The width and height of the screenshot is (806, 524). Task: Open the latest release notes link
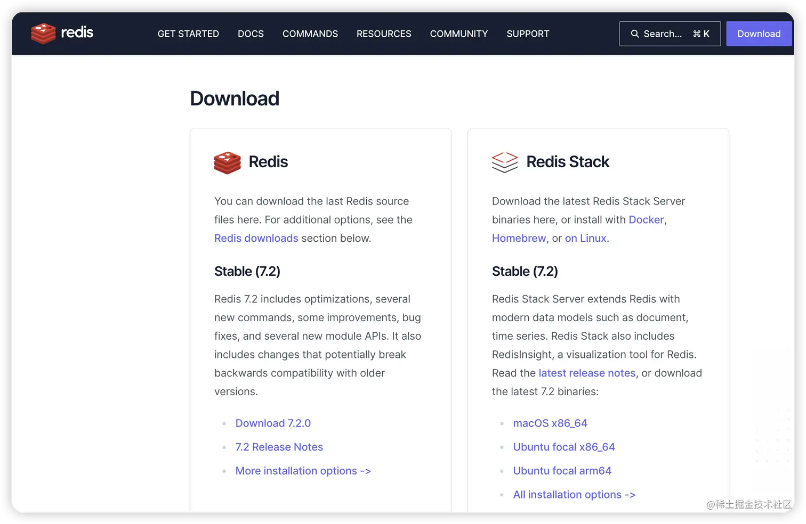(587, 373)
